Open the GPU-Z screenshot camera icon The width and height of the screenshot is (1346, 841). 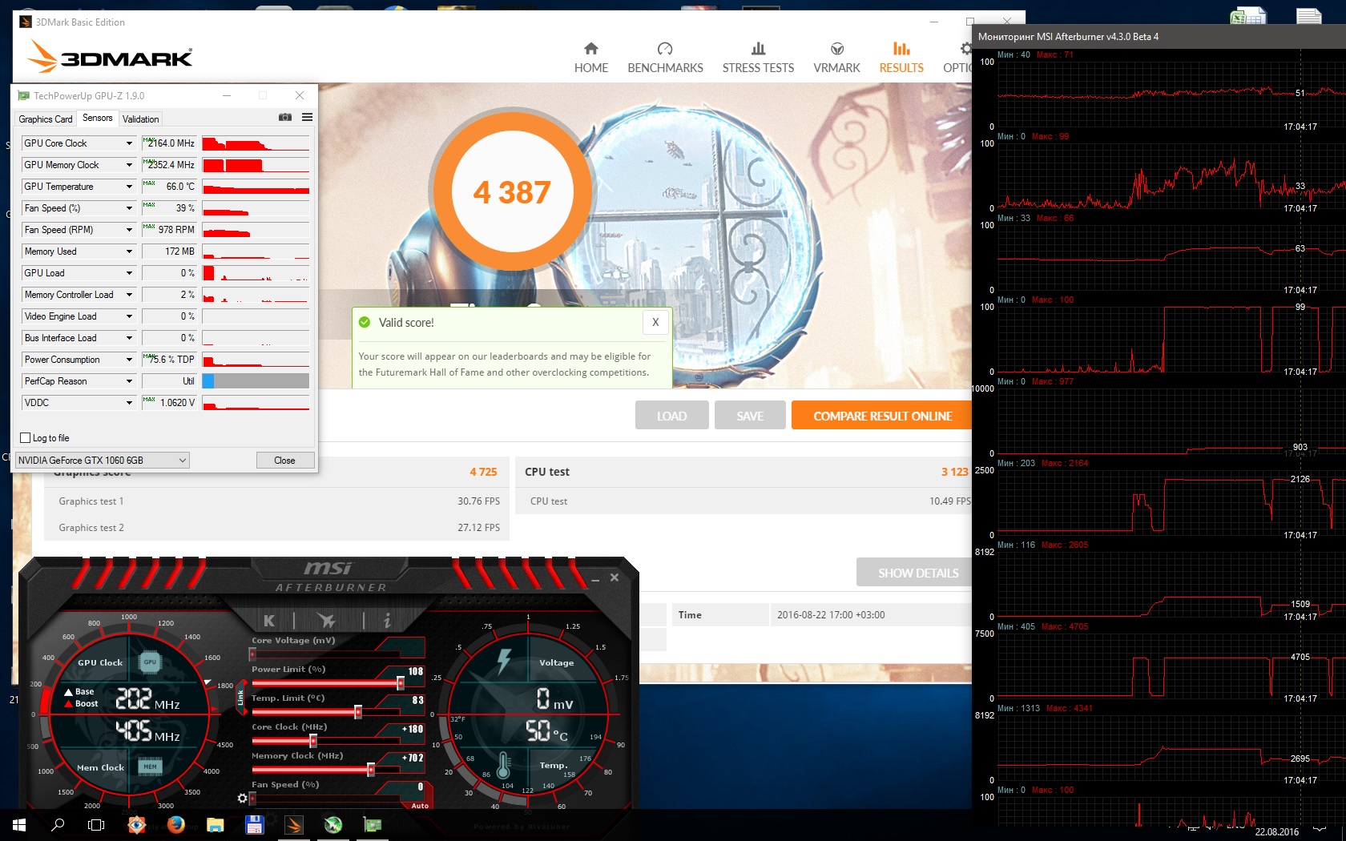coord(284,117)
